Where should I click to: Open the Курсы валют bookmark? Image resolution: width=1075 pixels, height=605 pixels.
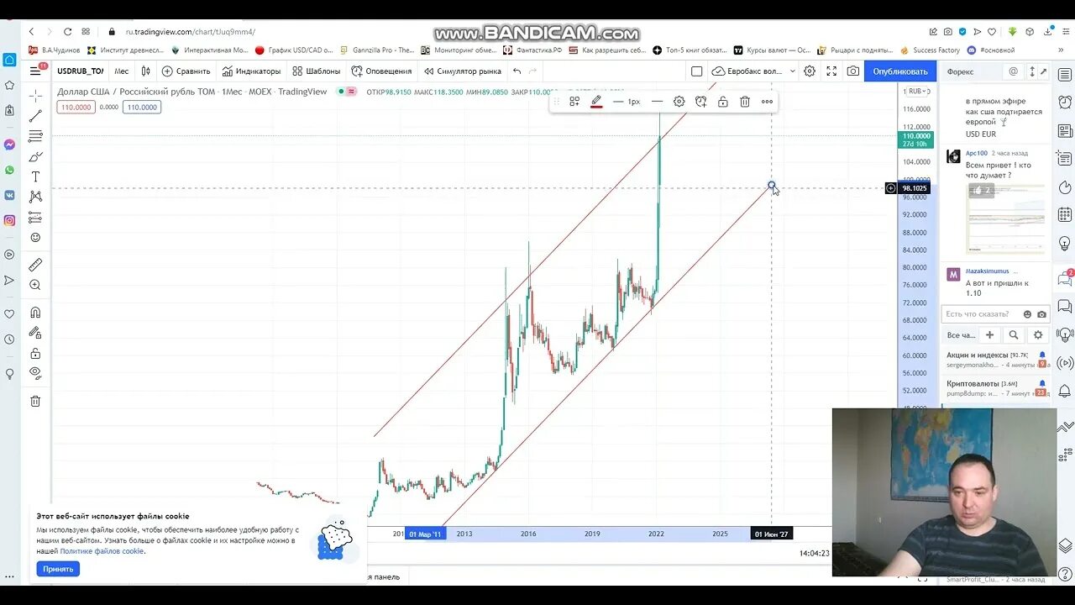(773, 50)
